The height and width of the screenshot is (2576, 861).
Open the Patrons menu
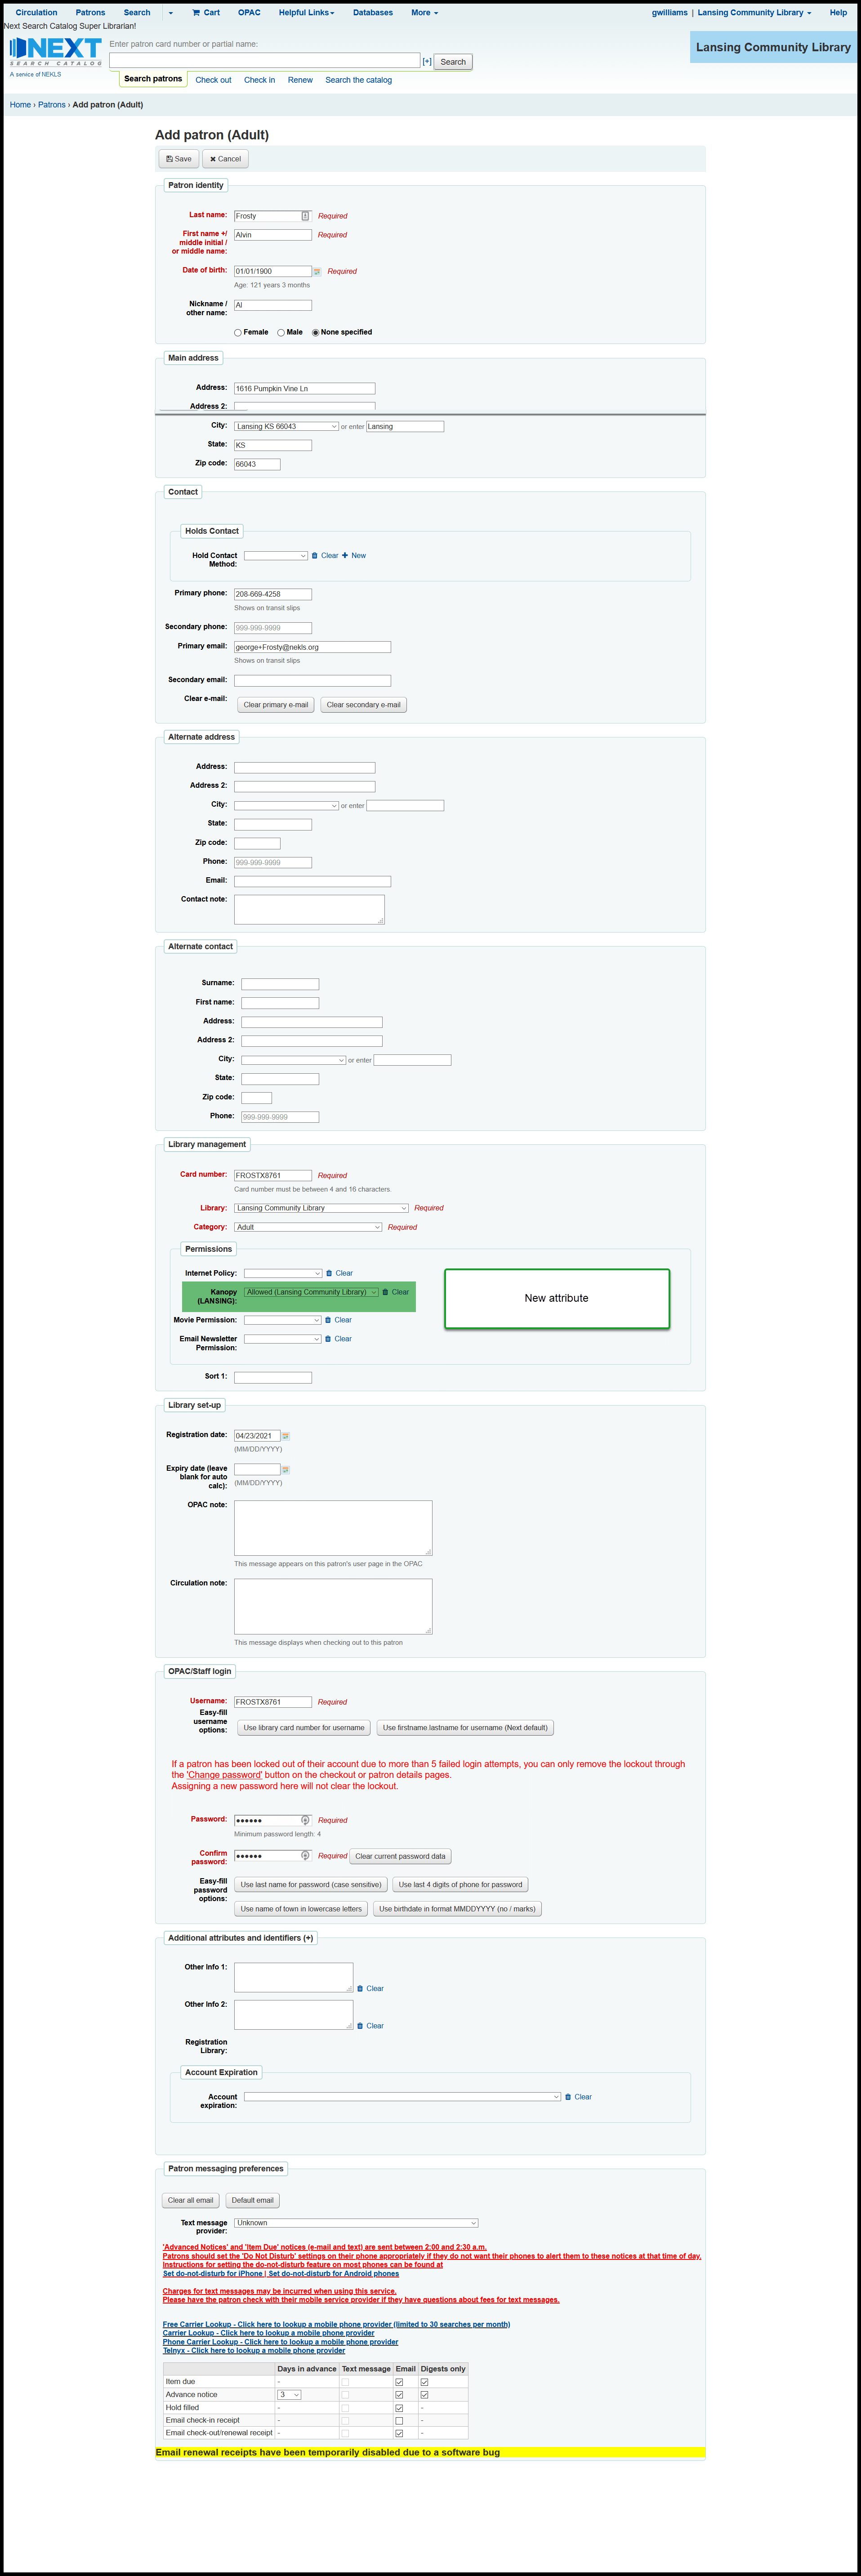[x=90, y=13]
